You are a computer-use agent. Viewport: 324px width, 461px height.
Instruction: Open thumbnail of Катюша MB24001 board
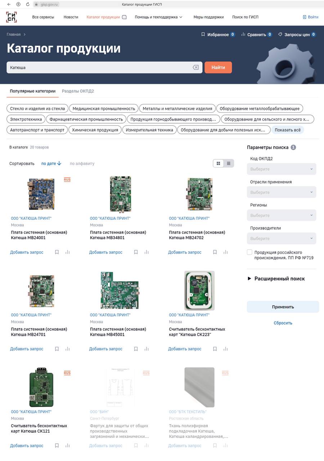[41, 194]
